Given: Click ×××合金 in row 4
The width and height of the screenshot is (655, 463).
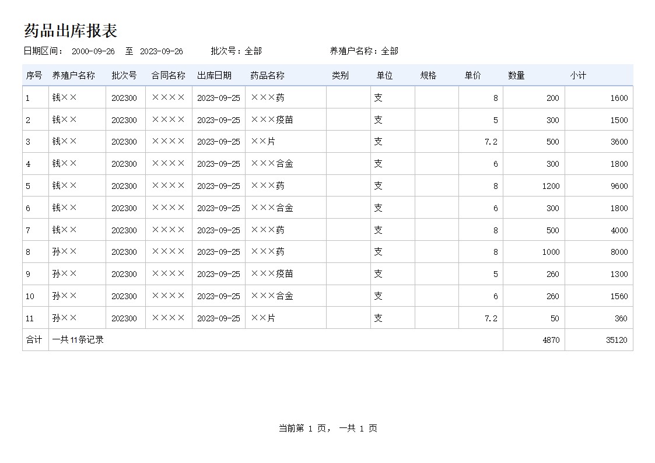Looking at the screenshot, I should pos(272,164).
